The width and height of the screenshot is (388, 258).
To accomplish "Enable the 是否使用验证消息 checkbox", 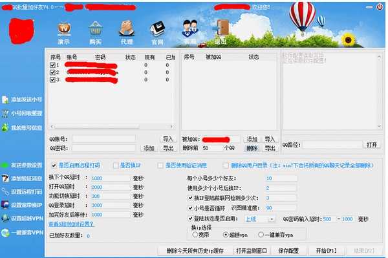I will [160, 166].
